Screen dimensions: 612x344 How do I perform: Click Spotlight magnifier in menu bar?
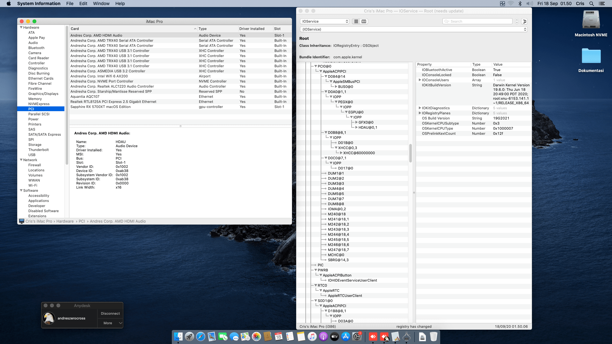[x=591, y=4]
